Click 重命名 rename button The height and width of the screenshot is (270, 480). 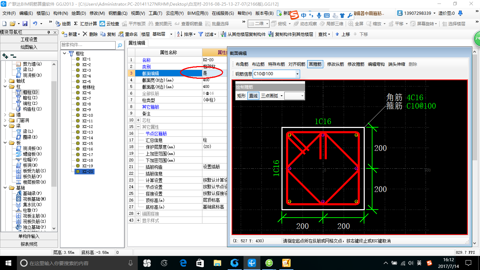pyautogui.click(x=128, y=34)
